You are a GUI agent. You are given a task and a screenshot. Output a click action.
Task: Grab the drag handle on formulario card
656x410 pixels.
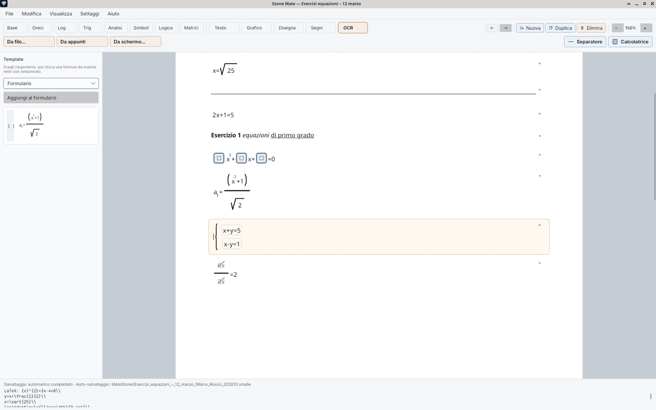point(10,126)
